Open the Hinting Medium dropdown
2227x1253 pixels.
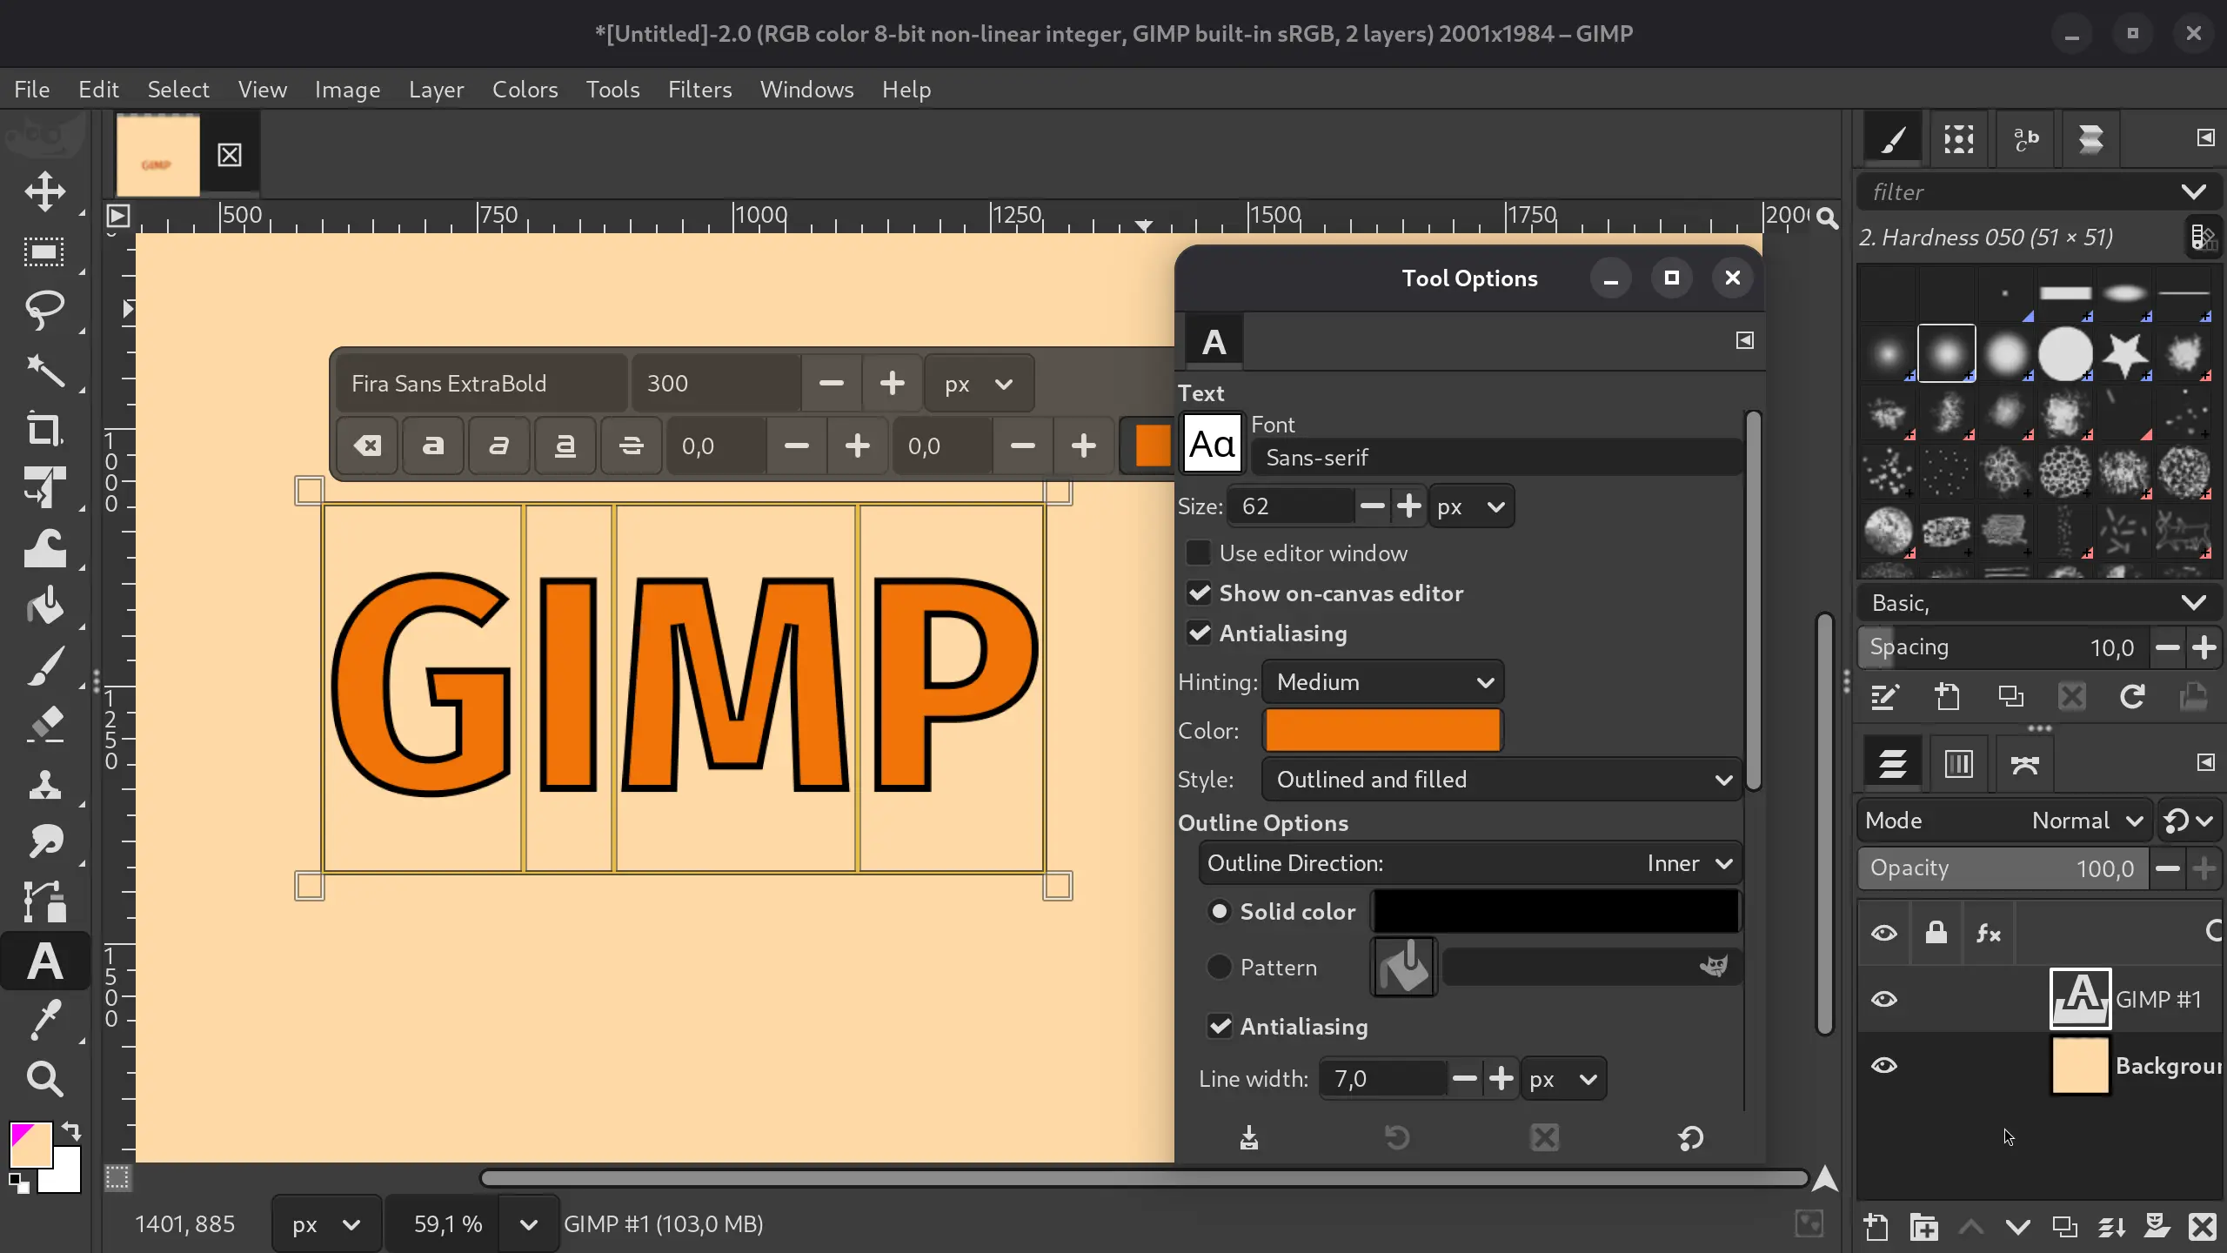[1383, 682]
